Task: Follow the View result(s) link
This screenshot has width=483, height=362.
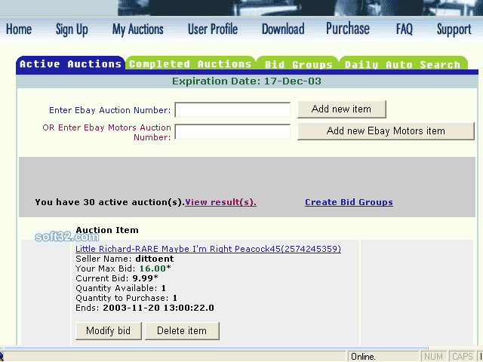Action: pyautogui.click(x=220, y=202)
